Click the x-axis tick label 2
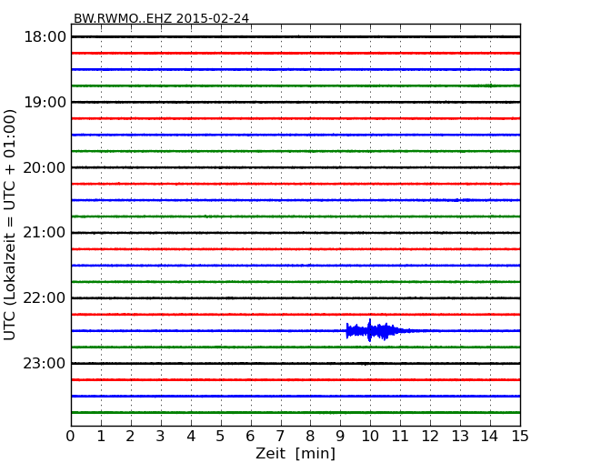Screen dimensions: 591x473 [131, 437]
